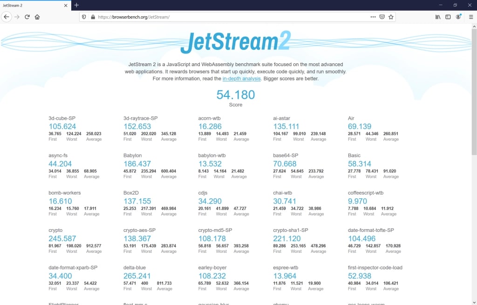This screenshot has height=305, width=477.
Task: Click the crypto score 245.587
Action: coord(62,239)
